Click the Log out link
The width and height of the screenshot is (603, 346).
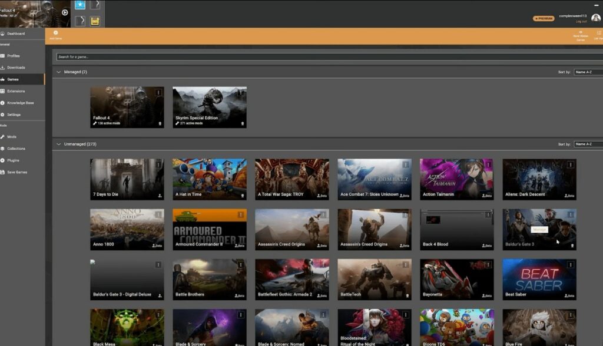581,21
